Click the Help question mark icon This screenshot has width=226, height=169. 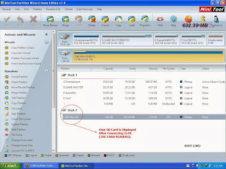(173, 19)
